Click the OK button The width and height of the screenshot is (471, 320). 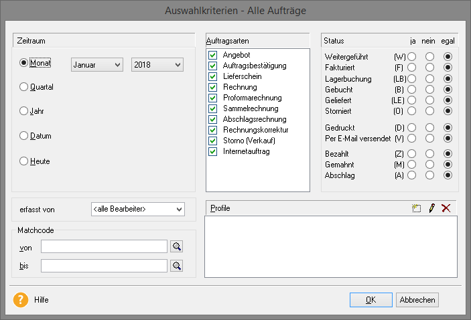(x=371, y=300)
